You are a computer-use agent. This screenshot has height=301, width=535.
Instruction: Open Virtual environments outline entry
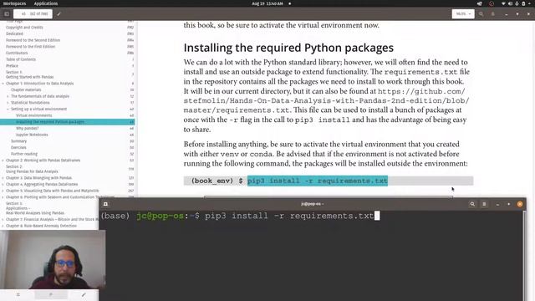(33, 115)
